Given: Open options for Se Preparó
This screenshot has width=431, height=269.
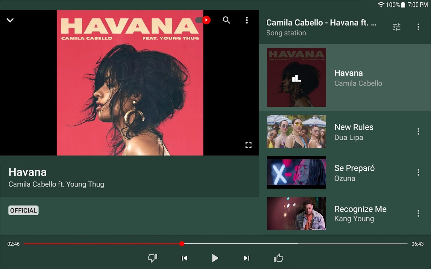Looking at the screenshot, I should coord(418,172).
